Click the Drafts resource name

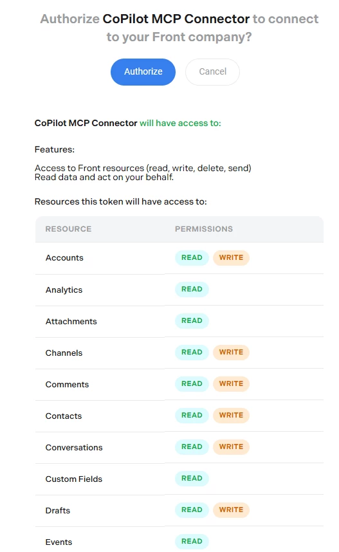pos(58,510)
